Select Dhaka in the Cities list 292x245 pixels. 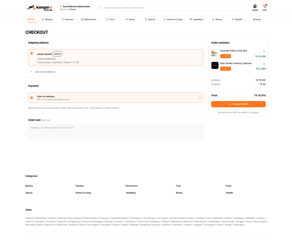(182, 218)
